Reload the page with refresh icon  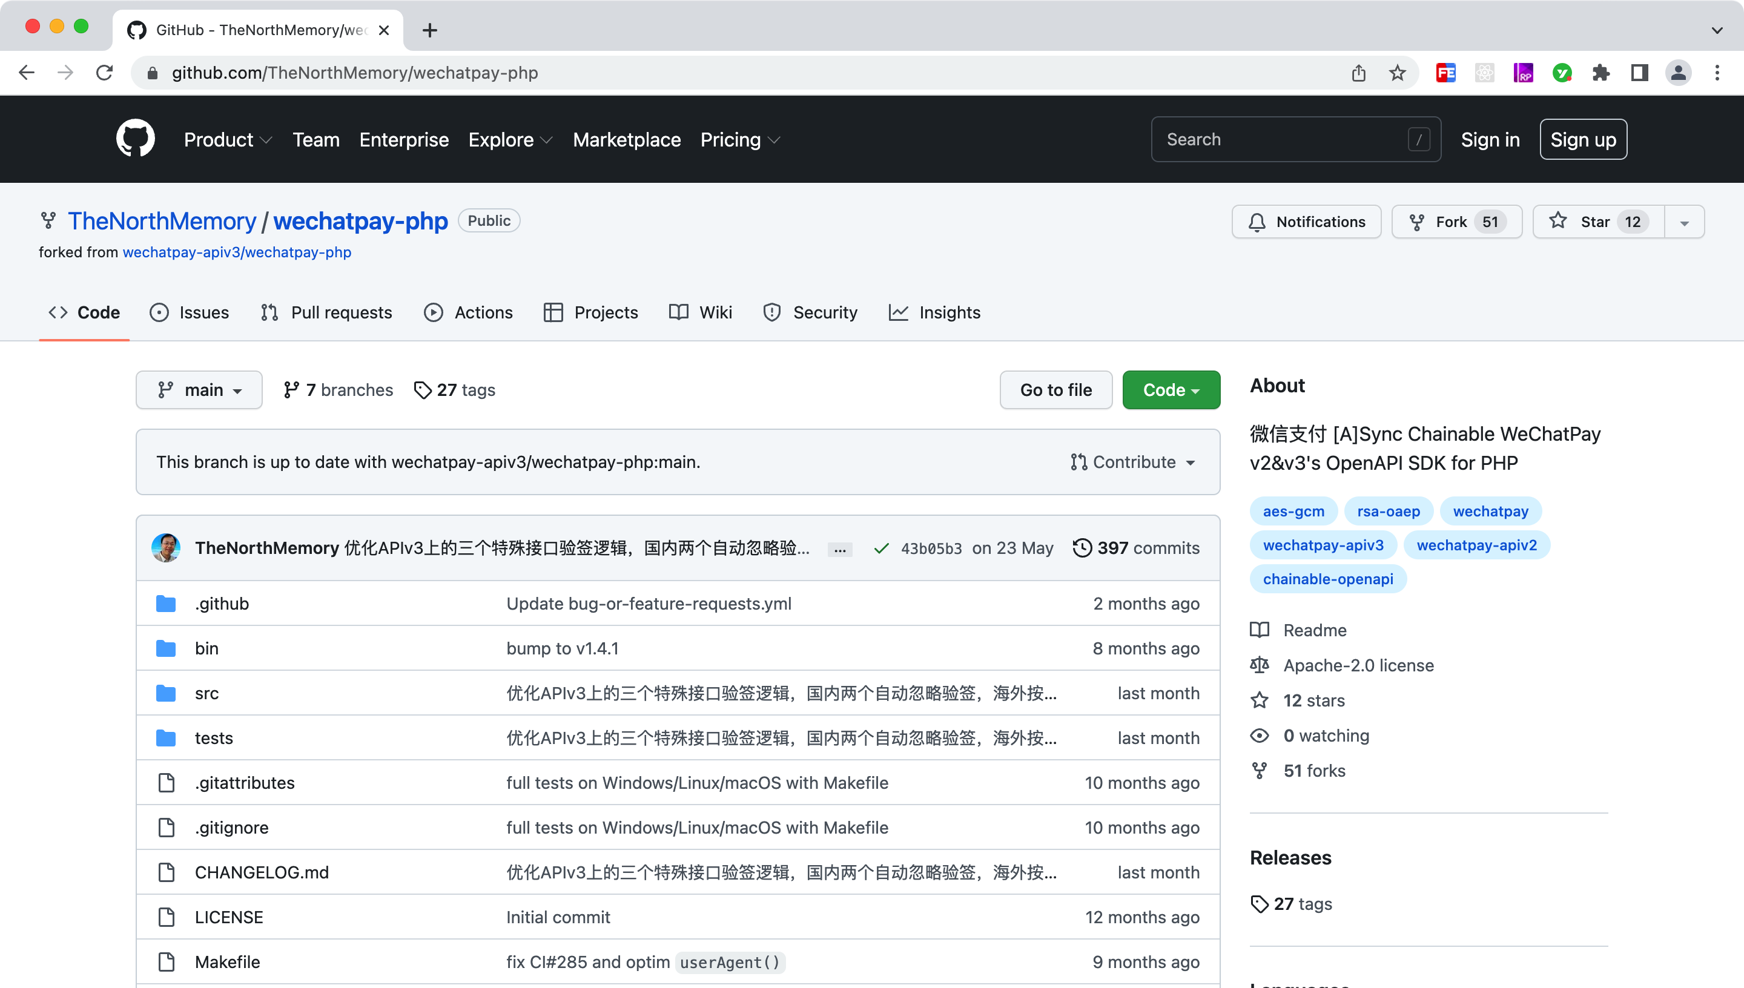(105, 73)
